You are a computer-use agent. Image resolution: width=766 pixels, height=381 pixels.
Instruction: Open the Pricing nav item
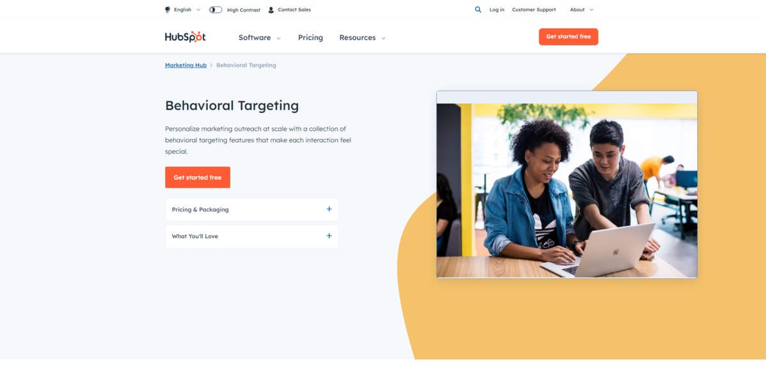tap(310, 38)
